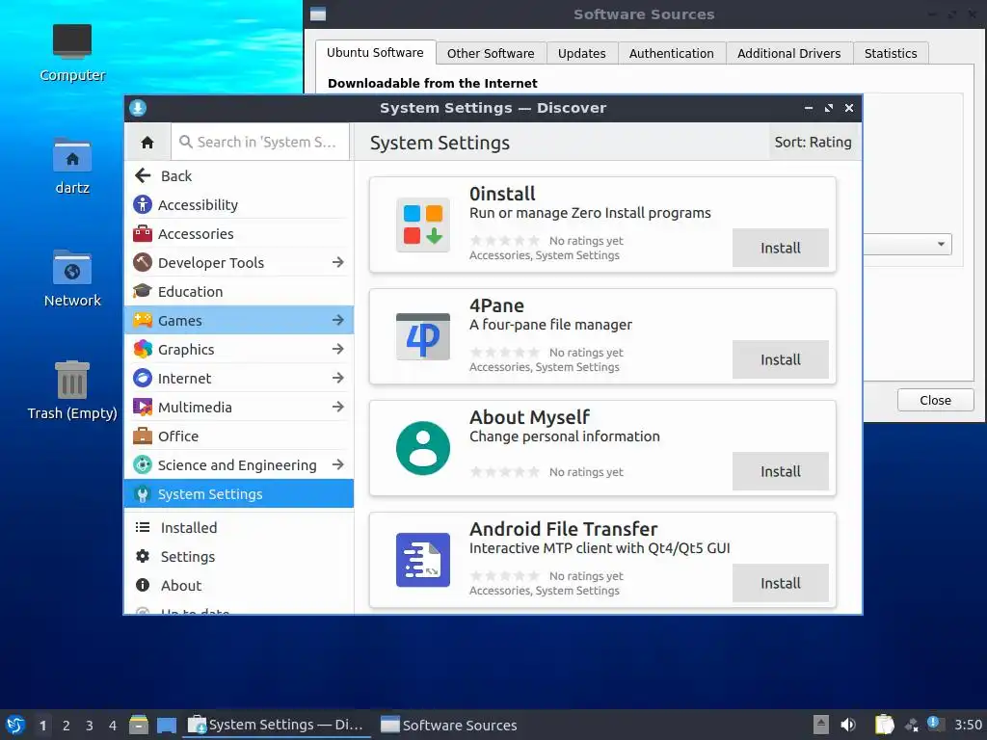Install Android File Transfer
Image resolution: width=987 pixels, height=740 pixels.
(x=781, y=583)
